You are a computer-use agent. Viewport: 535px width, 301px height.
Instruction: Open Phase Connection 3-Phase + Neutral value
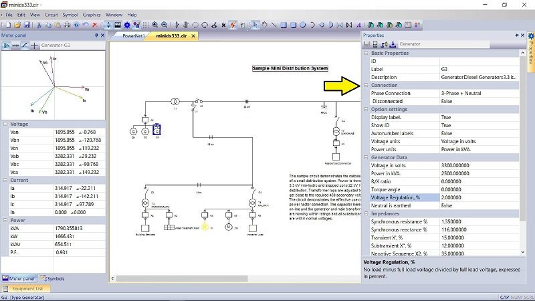479,93
